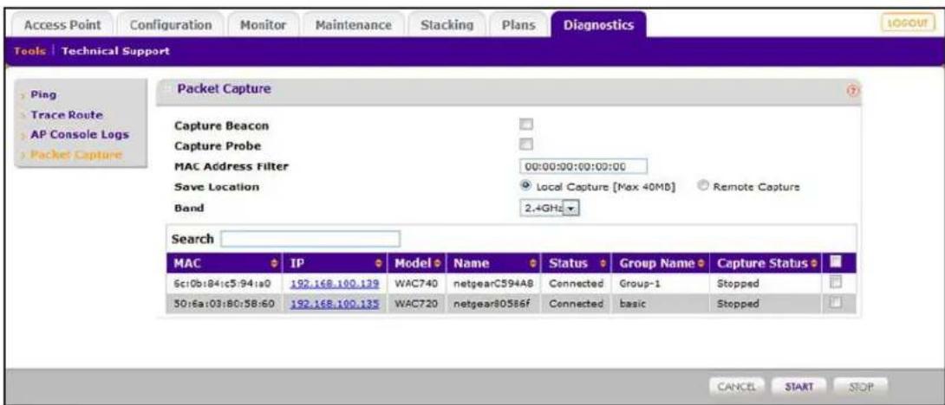945x405 pixels.
Task: Sort table by Group Name arrows
Action: pos(702,263)
